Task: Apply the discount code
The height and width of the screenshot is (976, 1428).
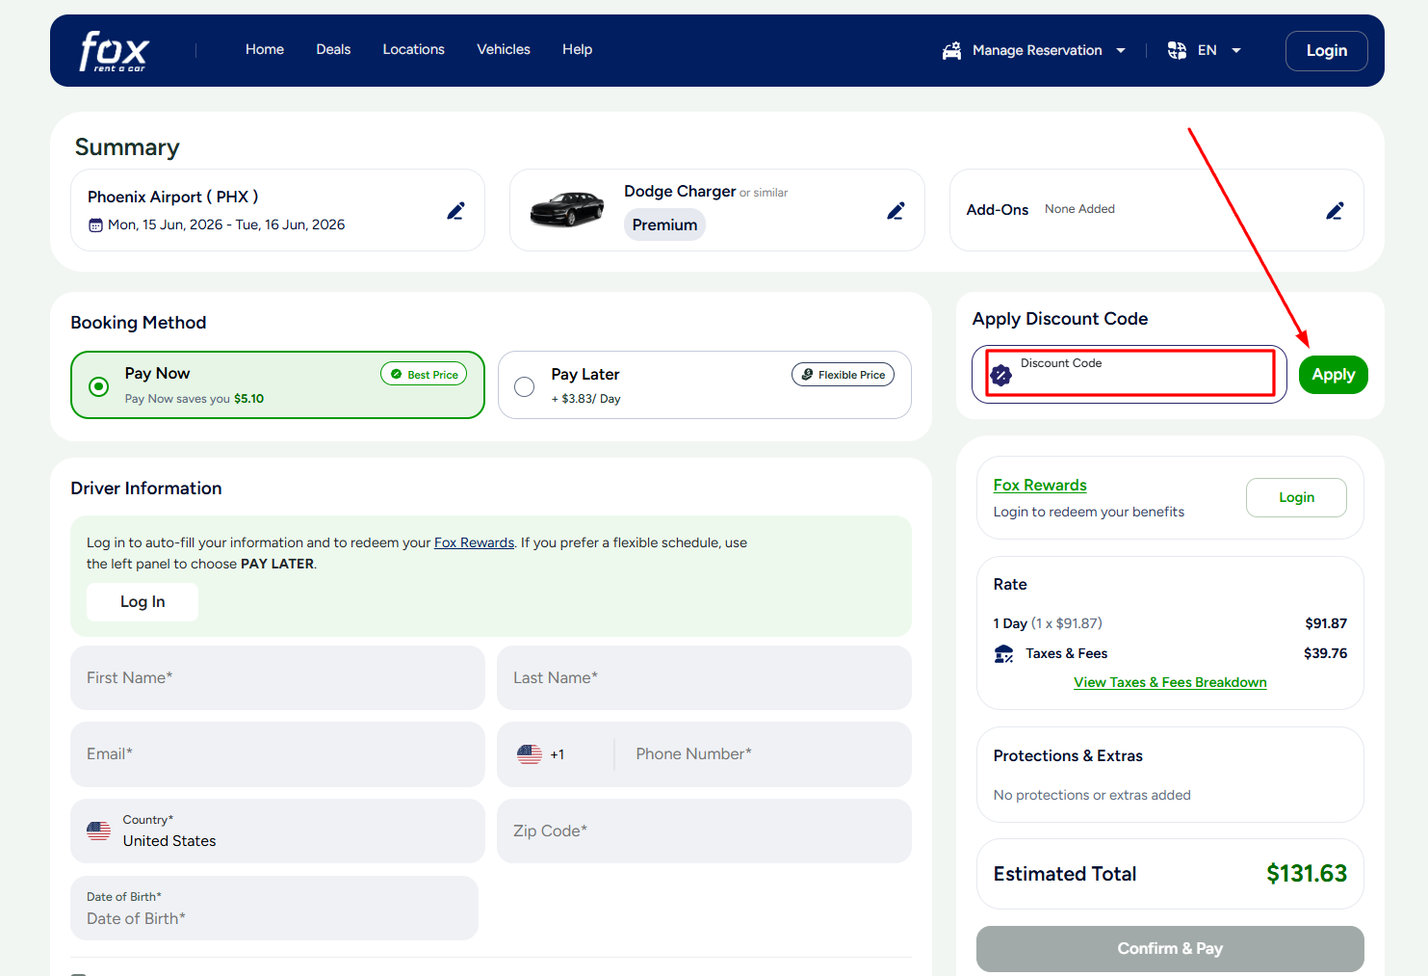Action: (x=1334, y=375)
